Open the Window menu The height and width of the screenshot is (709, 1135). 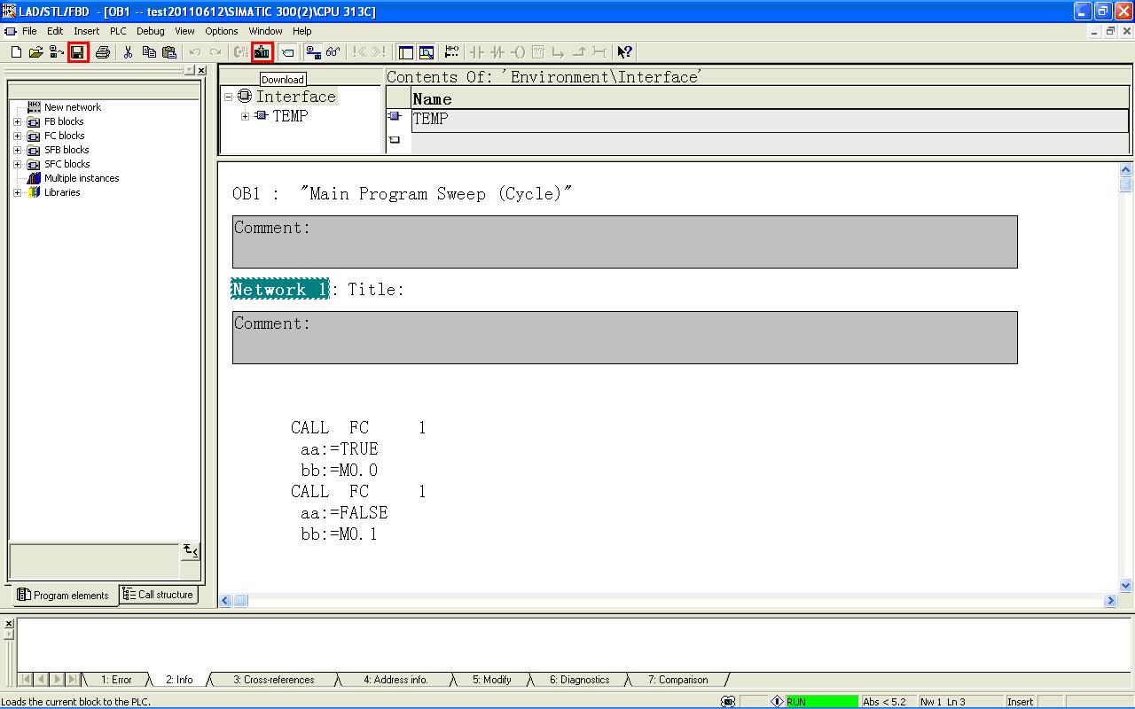tap(266, 31)
